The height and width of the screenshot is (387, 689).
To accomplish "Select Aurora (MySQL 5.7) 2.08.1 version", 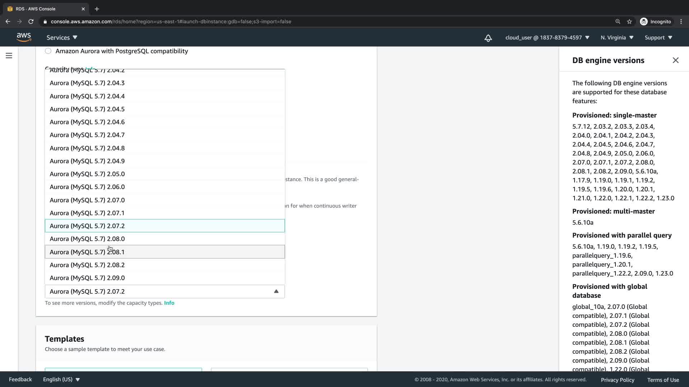I will 87,252.
